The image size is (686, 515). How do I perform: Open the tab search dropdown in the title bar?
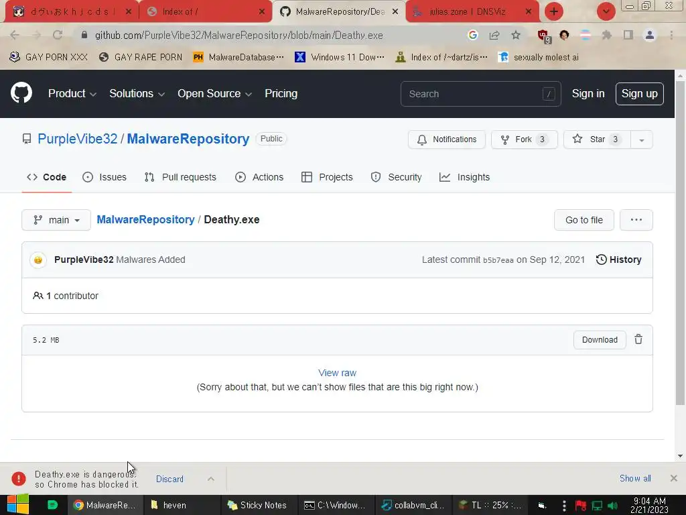click(x=606, y=11)
